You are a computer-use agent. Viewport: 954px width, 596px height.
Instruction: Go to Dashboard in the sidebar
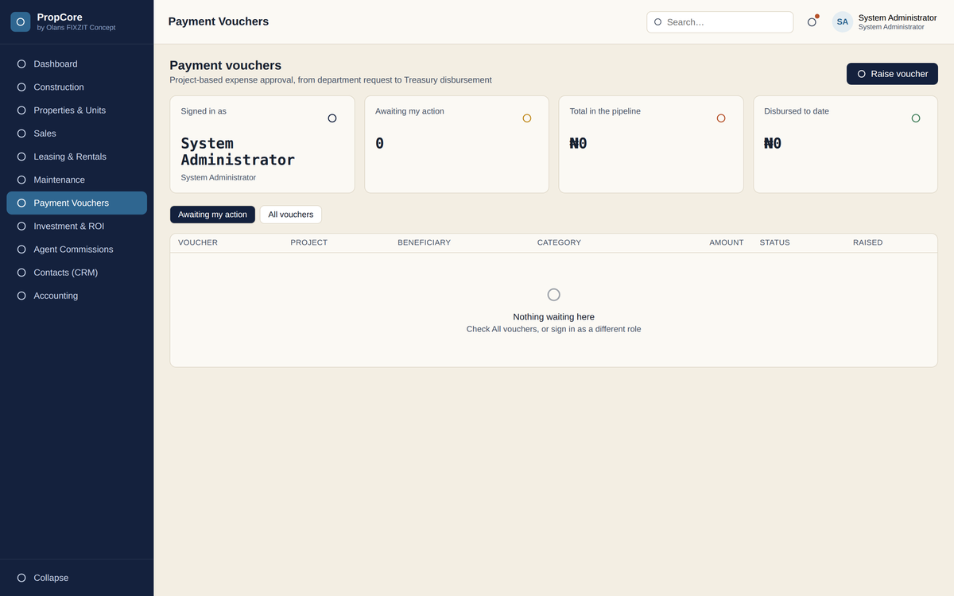(76, 64)
